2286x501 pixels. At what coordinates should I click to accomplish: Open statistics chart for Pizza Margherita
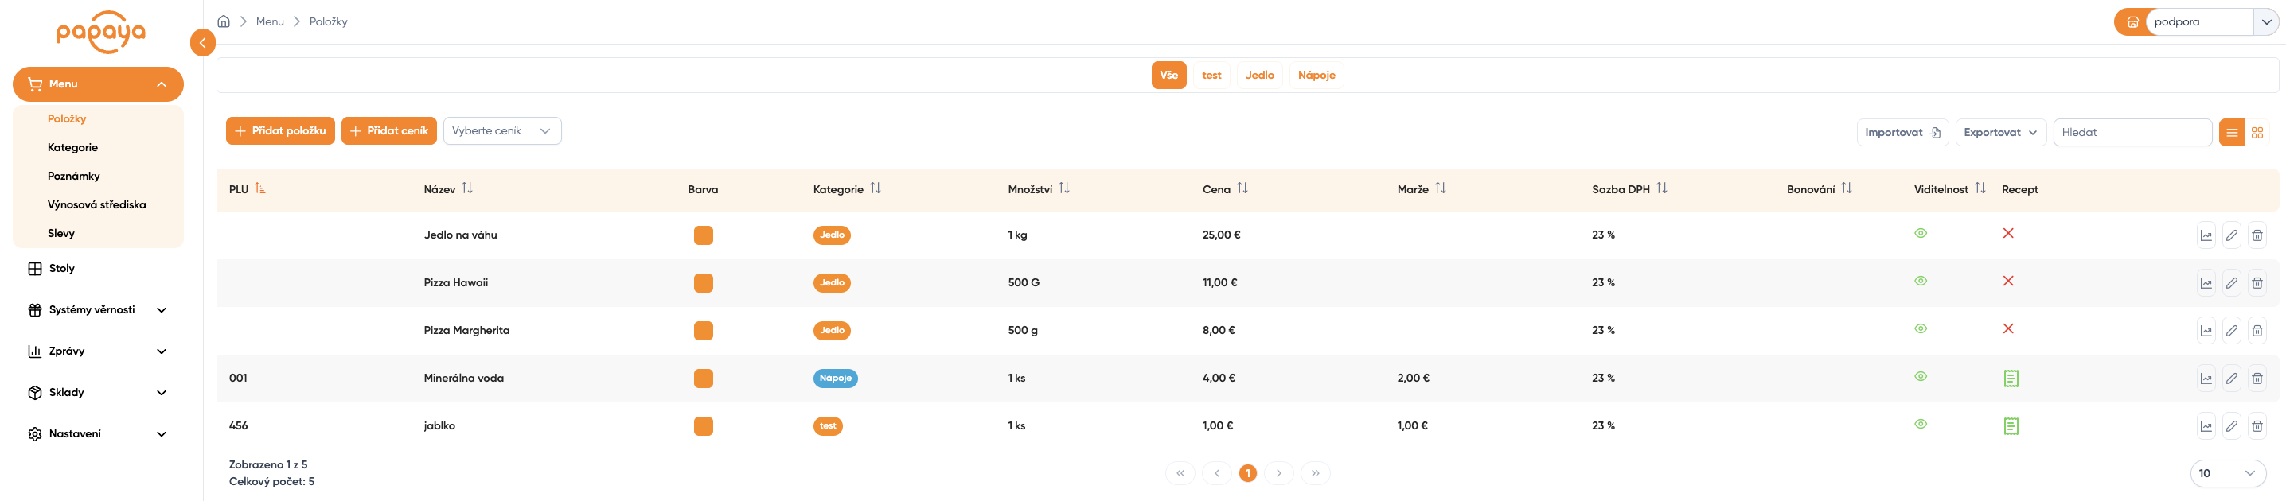click(2206, 331)
